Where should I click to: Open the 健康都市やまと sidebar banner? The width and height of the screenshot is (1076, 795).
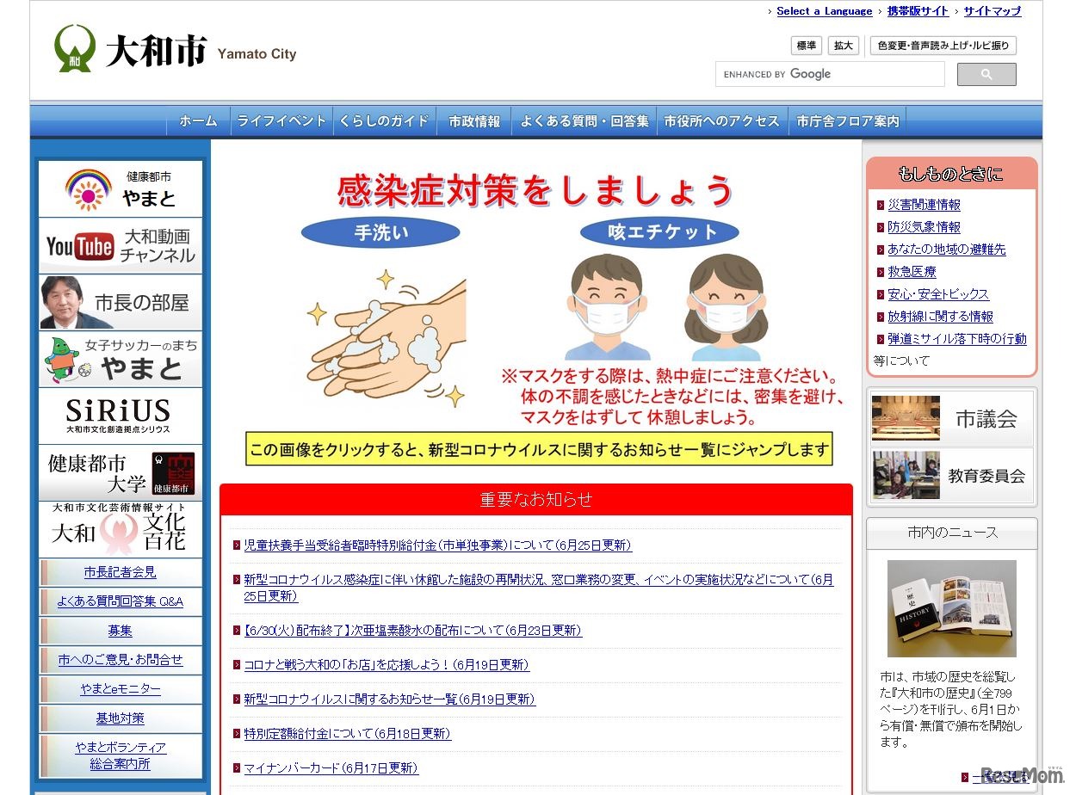(120, 189)
